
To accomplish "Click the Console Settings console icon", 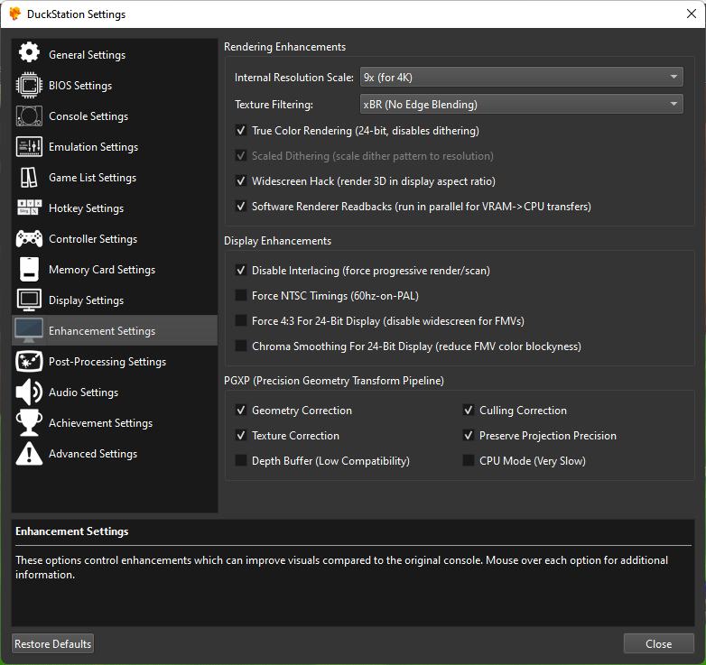I will click(29, 115).
